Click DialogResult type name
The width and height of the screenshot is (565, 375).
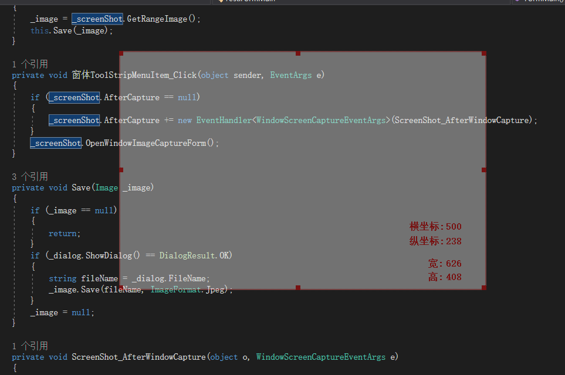187,255
